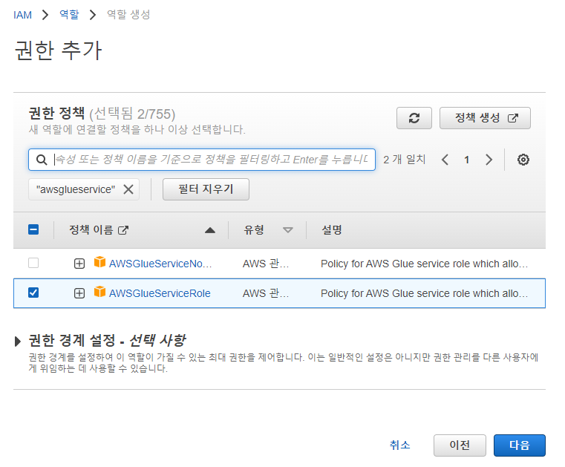Screen dimensions: 565x467
Task: Sort by 유형 column arrow
Action: coord(287,230)
